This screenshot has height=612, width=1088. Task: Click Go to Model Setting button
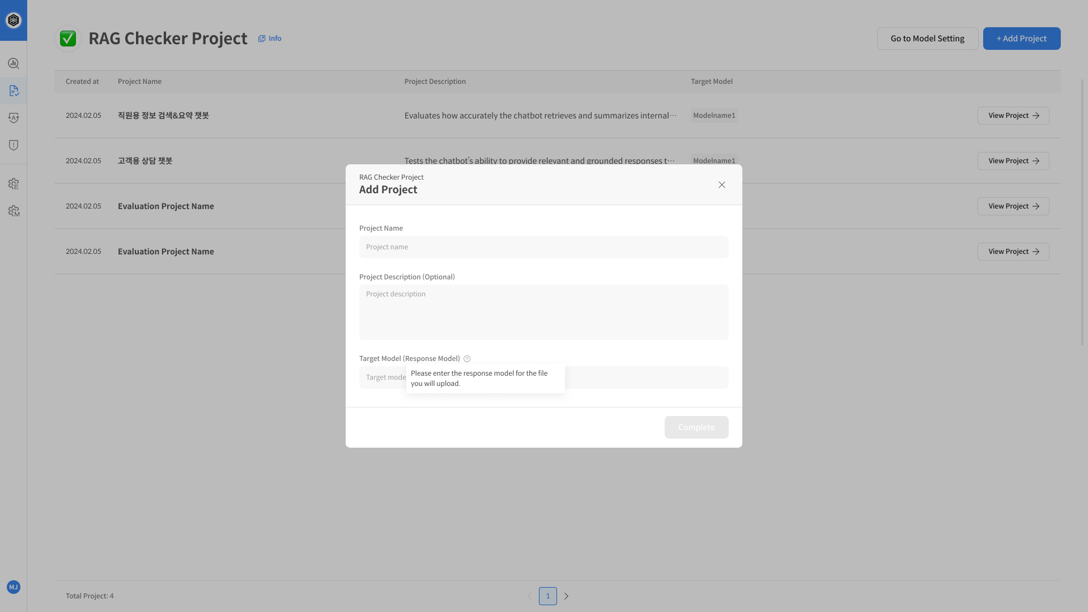pos(928,39)
